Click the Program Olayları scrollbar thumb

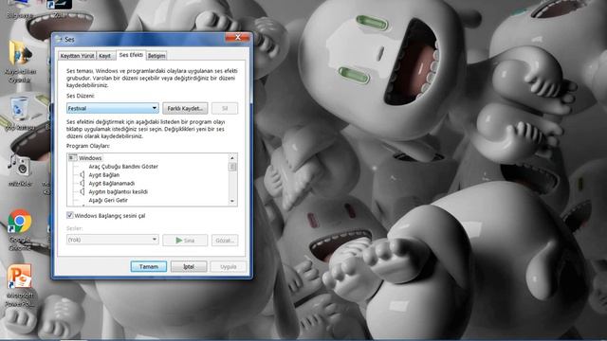(x=232, y=167)
